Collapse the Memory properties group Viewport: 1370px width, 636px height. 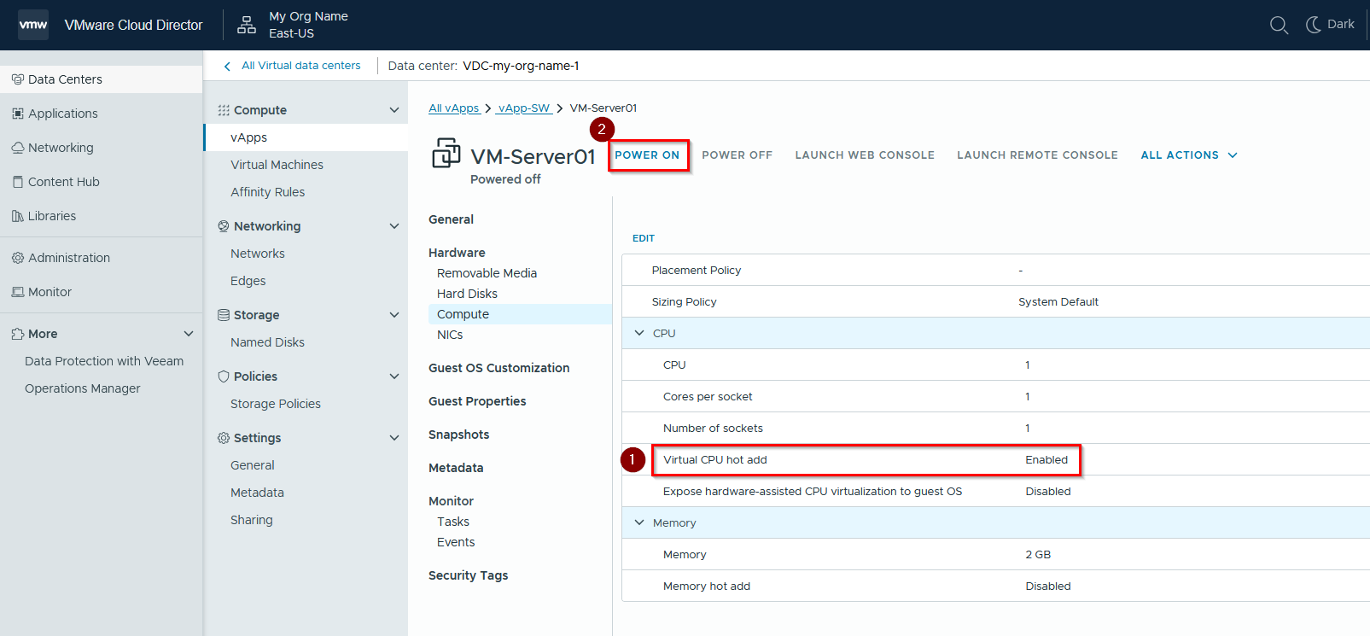coord(639,522)
